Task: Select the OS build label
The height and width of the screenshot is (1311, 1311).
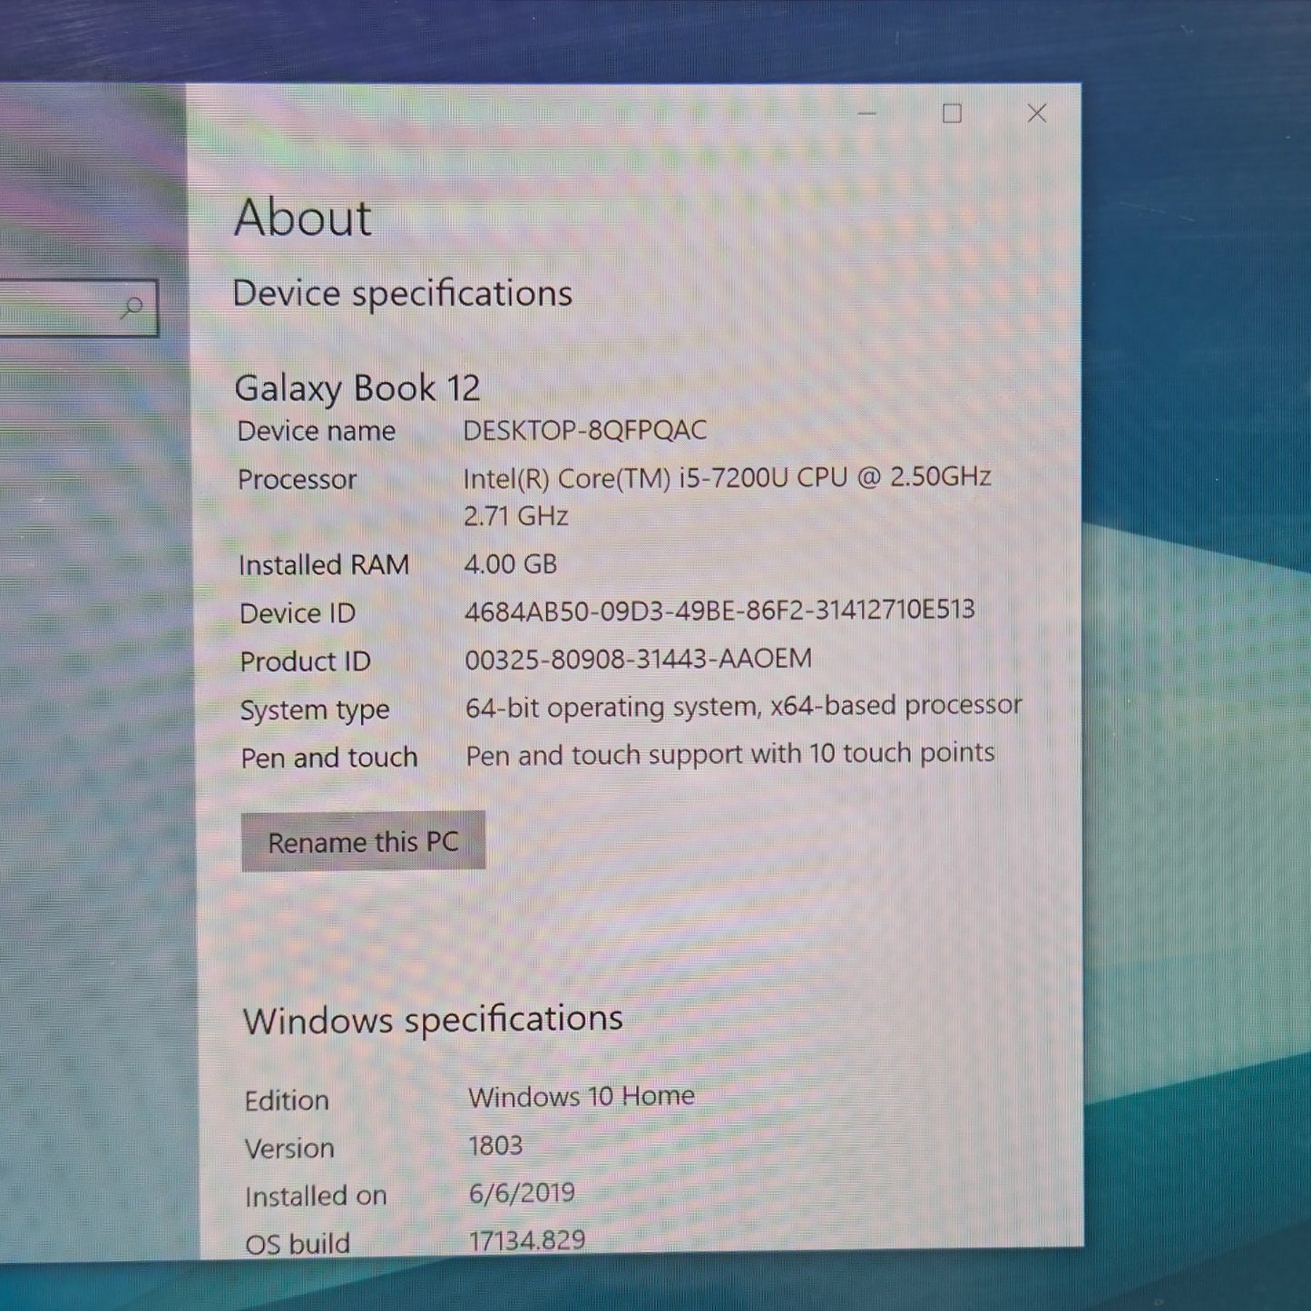Action: click(298, 1244)
